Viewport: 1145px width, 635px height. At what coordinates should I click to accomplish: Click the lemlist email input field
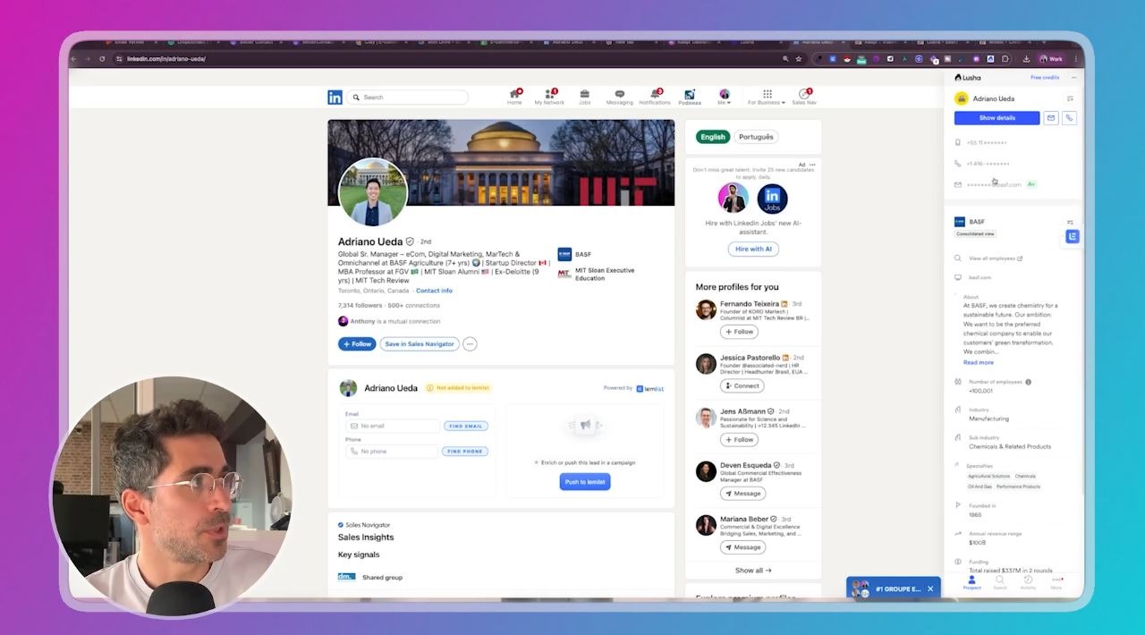tap(393, 426)
